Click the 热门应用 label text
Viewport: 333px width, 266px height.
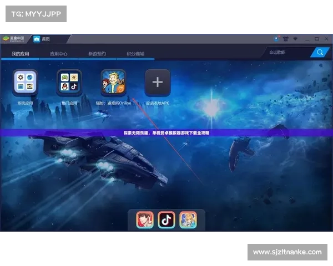(x=69, y=103)
